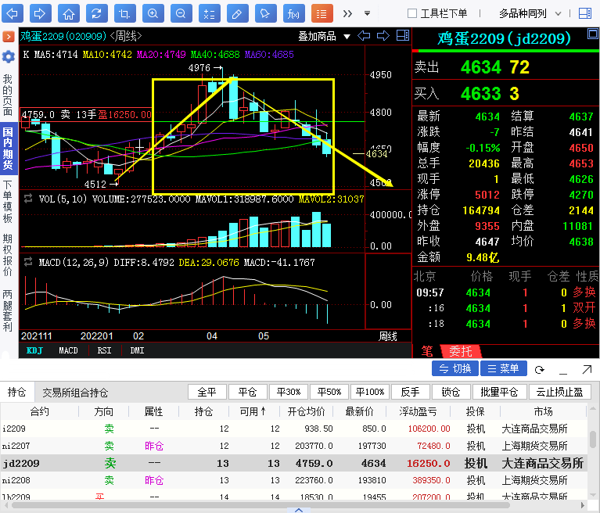Image resolution: width=600 pixels, height=513 pixels.
Task: Open the settings gear in the left sidebar
Action: click(x=9, y=57)
